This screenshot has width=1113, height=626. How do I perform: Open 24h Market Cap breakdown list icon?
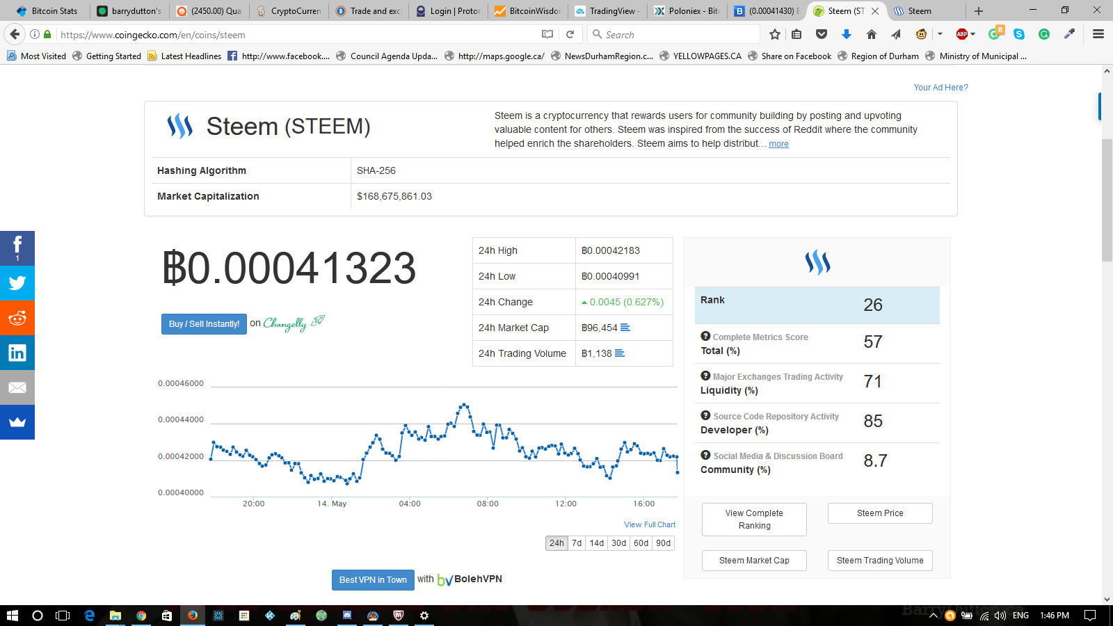pos(625,328)
